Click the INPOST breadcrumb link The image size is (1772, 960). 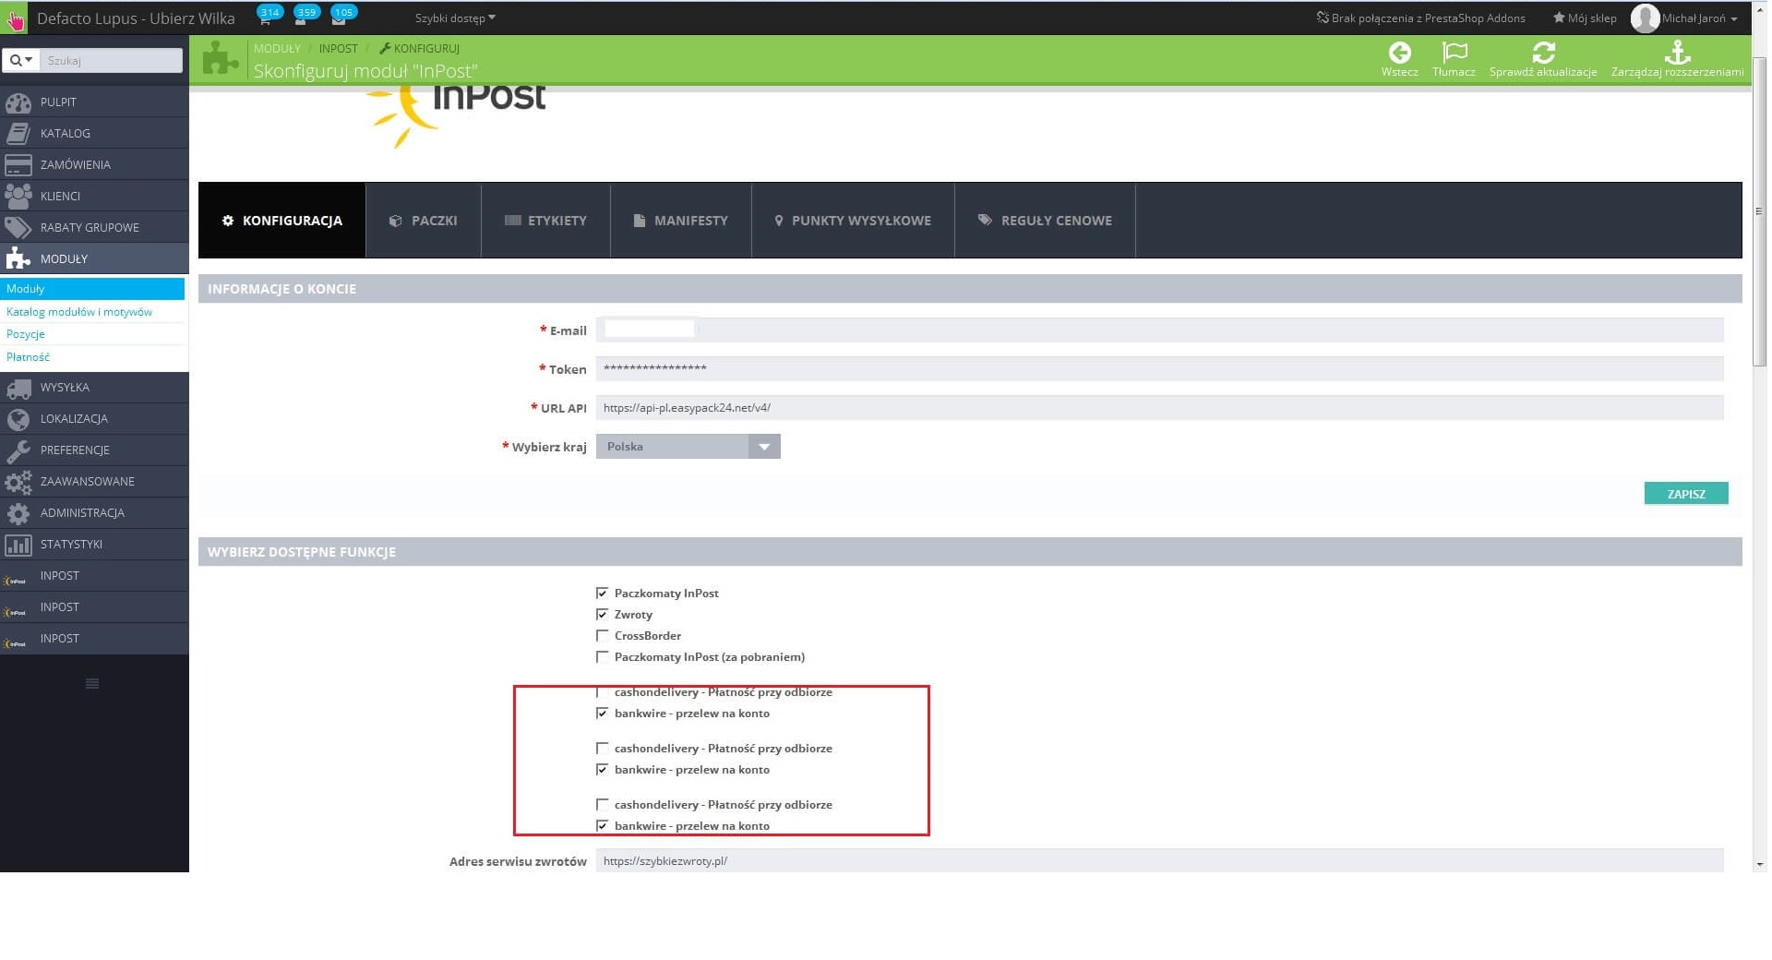(x=339, y=48)
